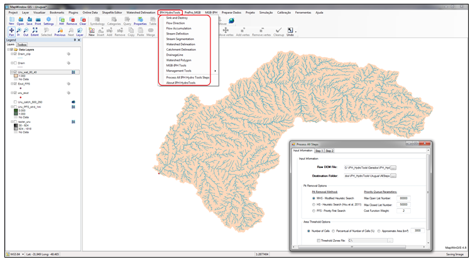475x262 pixels.
Task: Browse for Raw DEM File
Action: point(393,167)
